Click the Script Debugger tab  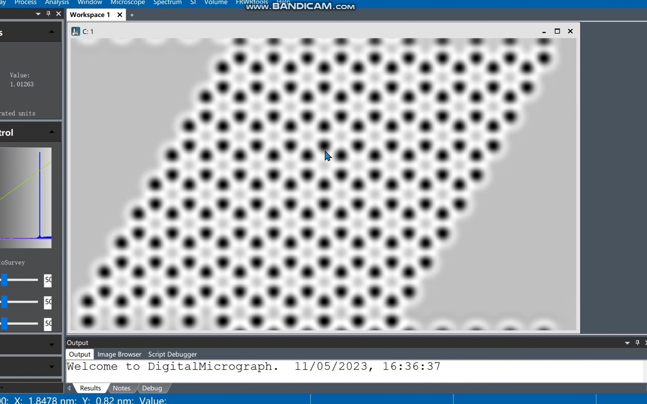(172, 354)
